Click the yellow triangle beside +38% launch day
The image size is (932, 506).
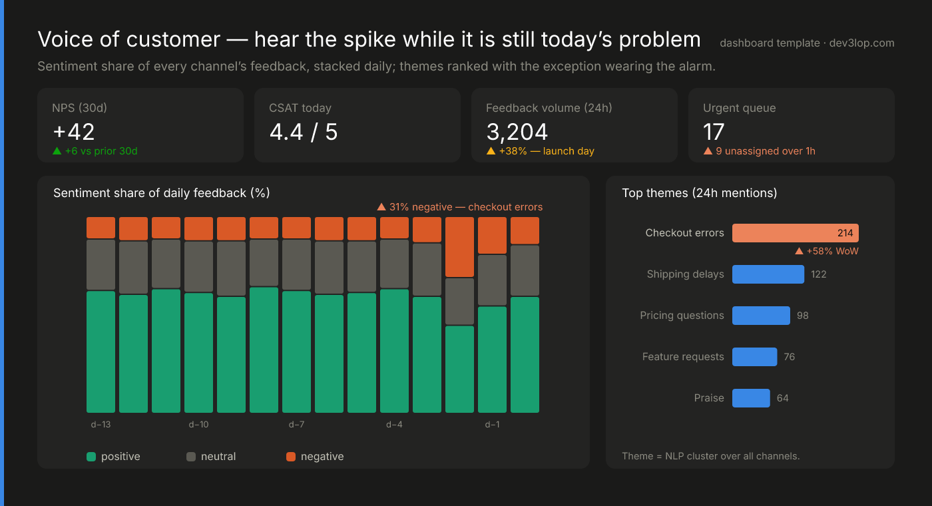point(491,151)
